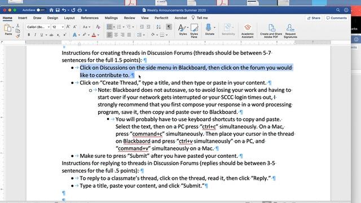Increase the paragraph indent
Image resolution: width=361 pixels, height=203 pixels.
[148, 27]
